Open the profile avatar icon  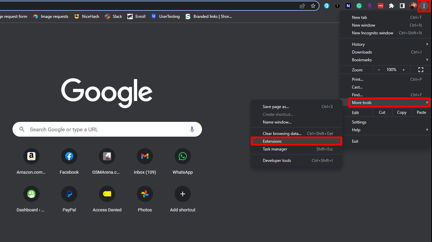coord(413,6)
